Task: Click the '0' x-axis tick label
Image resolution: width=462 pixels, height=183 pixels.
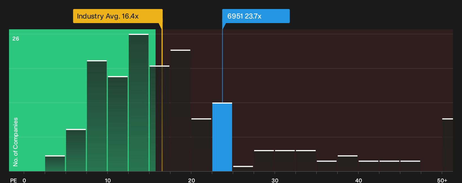Action: (x=24, y=180)
